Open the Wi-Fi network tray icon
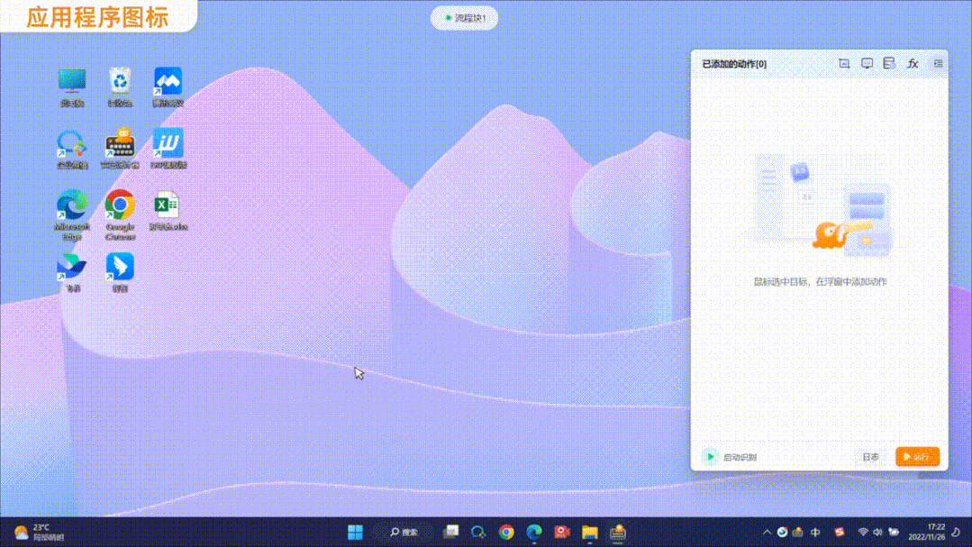 (863, 532)
